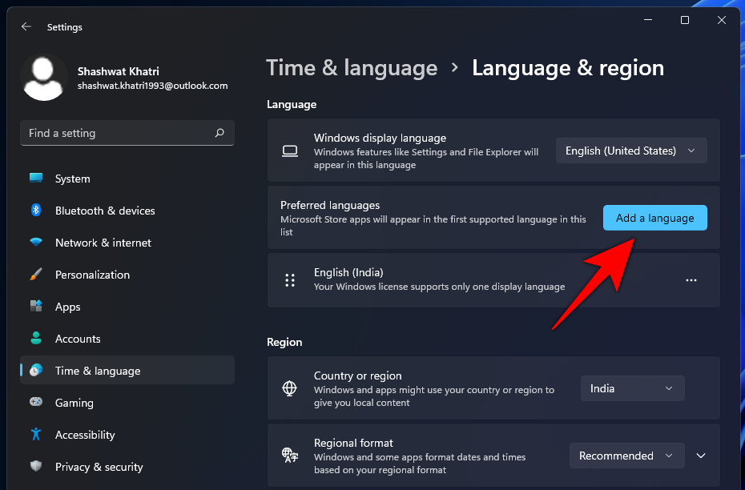Click the drag handle for English (India)
Screen dimensions: 745x490
point(290,280)
